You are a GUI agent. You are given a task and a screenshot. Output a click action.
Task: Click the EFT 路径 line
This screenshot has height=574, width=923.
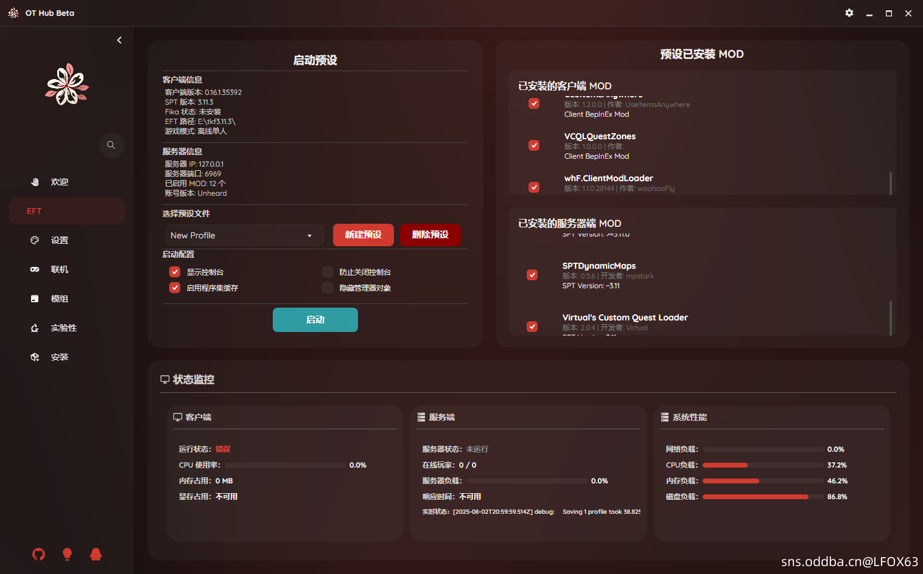point(200,122)
